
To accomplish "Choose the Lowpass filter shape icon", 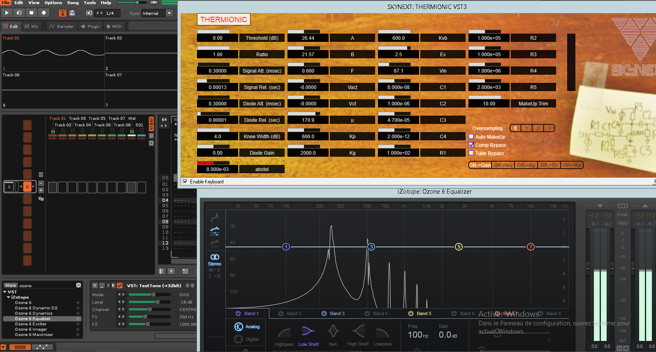I will pyautogui.click(x=382, y=332).
